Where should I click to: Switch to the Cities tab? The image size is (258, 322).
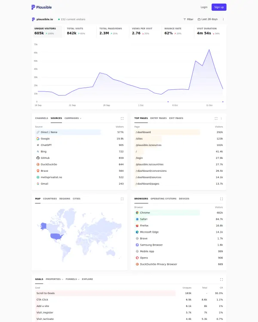77,199
